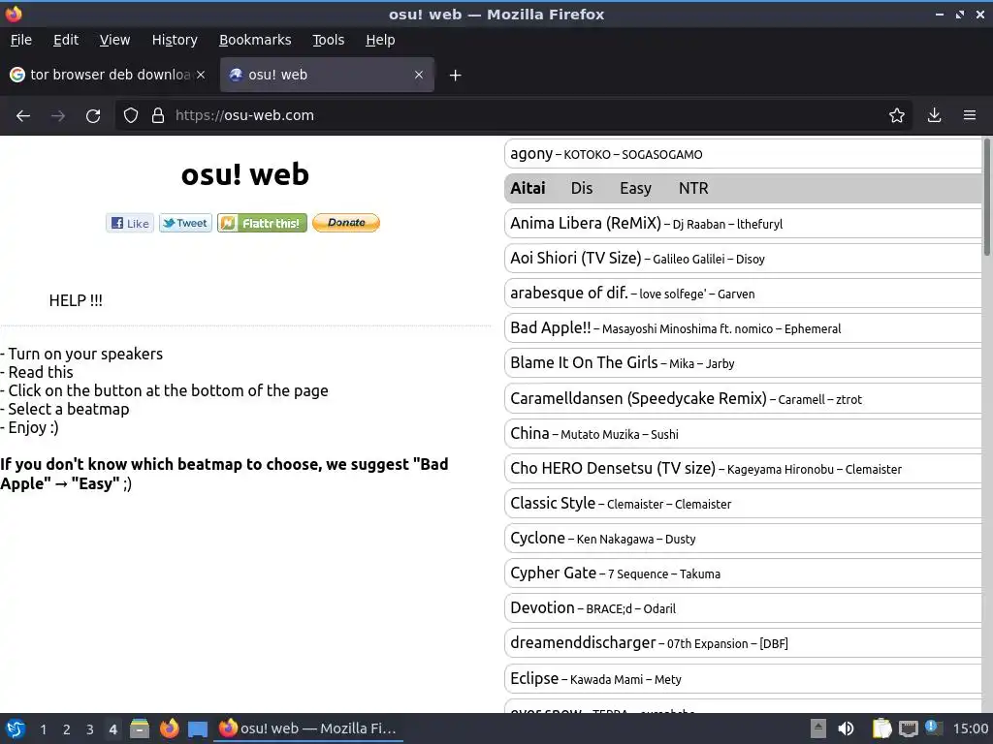Launch Firefox from the taskbar launcher

[169, 728]
